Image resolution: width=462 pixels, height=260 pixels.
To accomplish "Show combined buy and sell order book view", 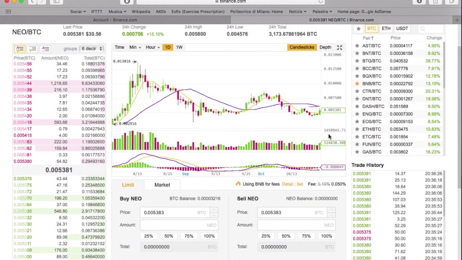I will [19, 49].
